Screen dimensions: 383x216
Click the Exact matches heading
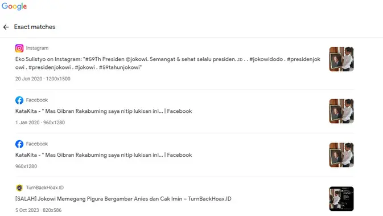pyautogui.click(x=35, y=27)
